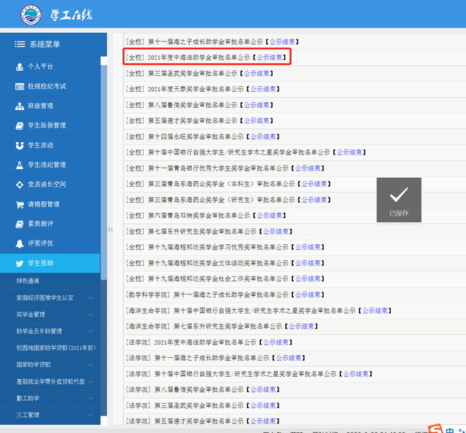
Task: Open the 绿色通道 menu item
Action: coord(28,281)
